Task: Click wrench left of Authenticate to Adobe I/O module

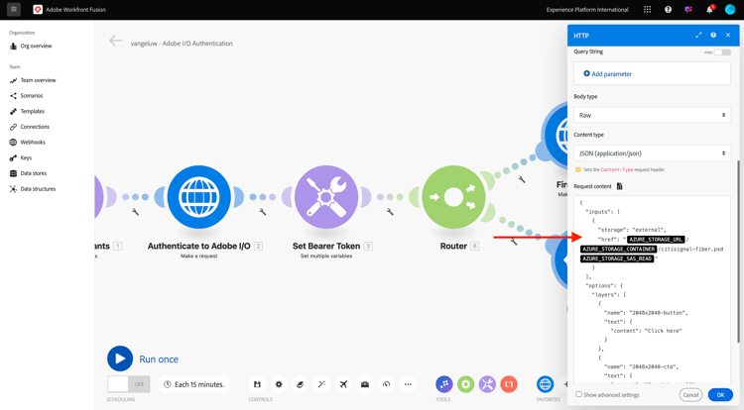Action: point(135,212)
